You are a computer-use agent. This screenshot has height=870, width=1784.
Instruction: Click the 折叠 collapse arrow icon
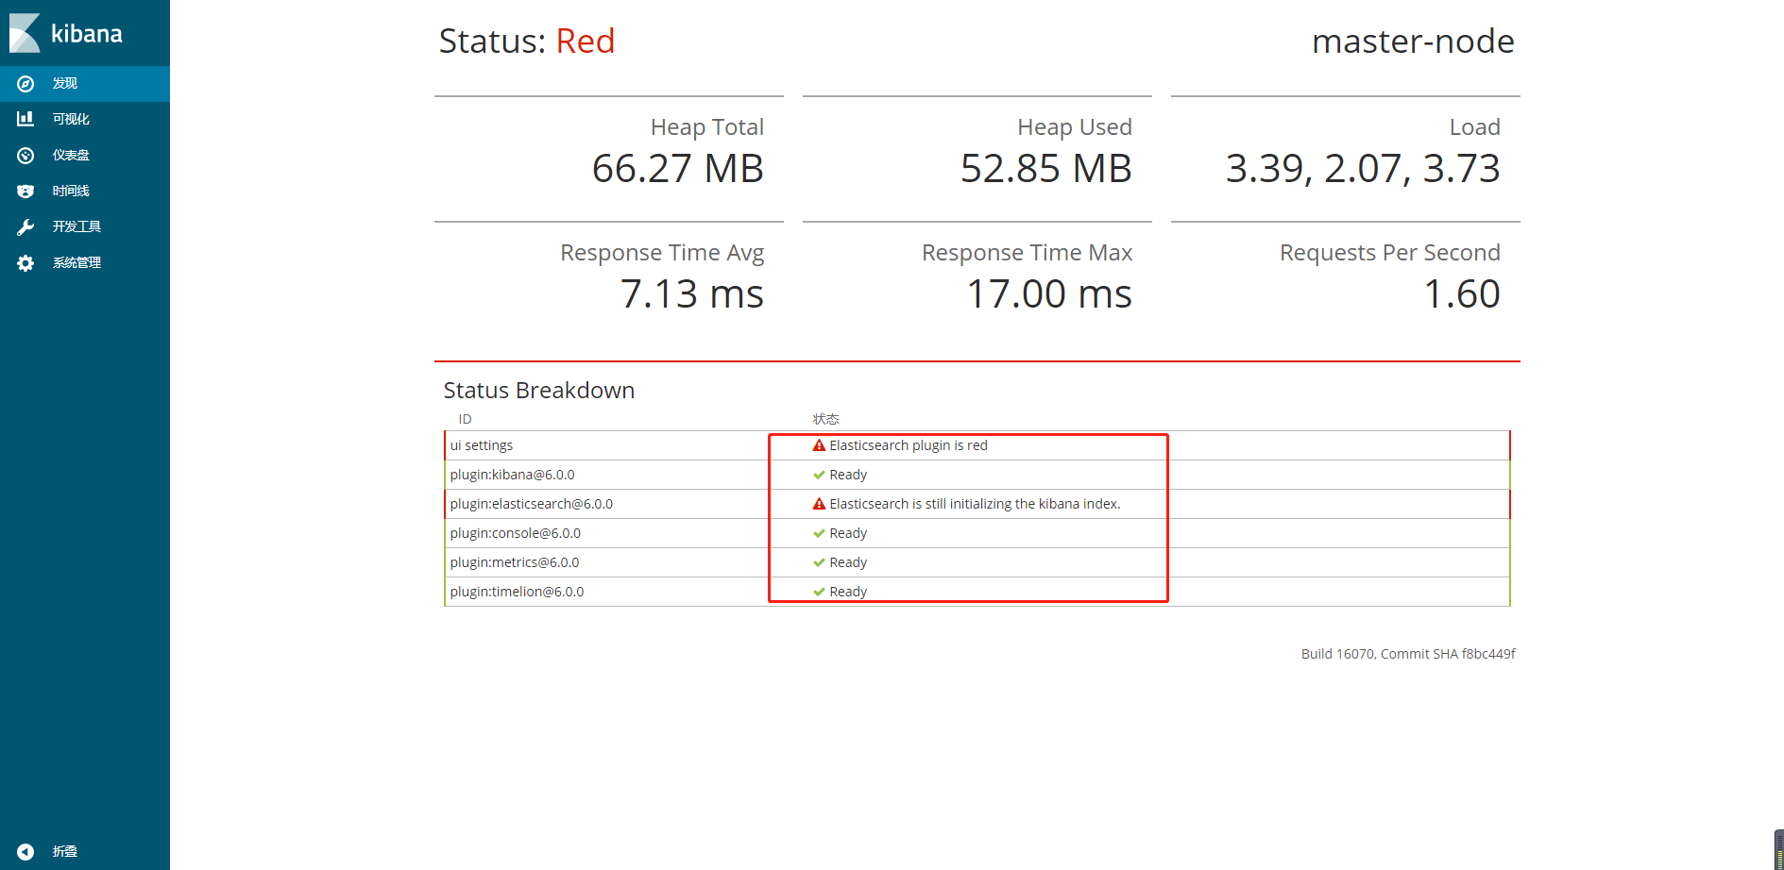click(x=25, y=852)
